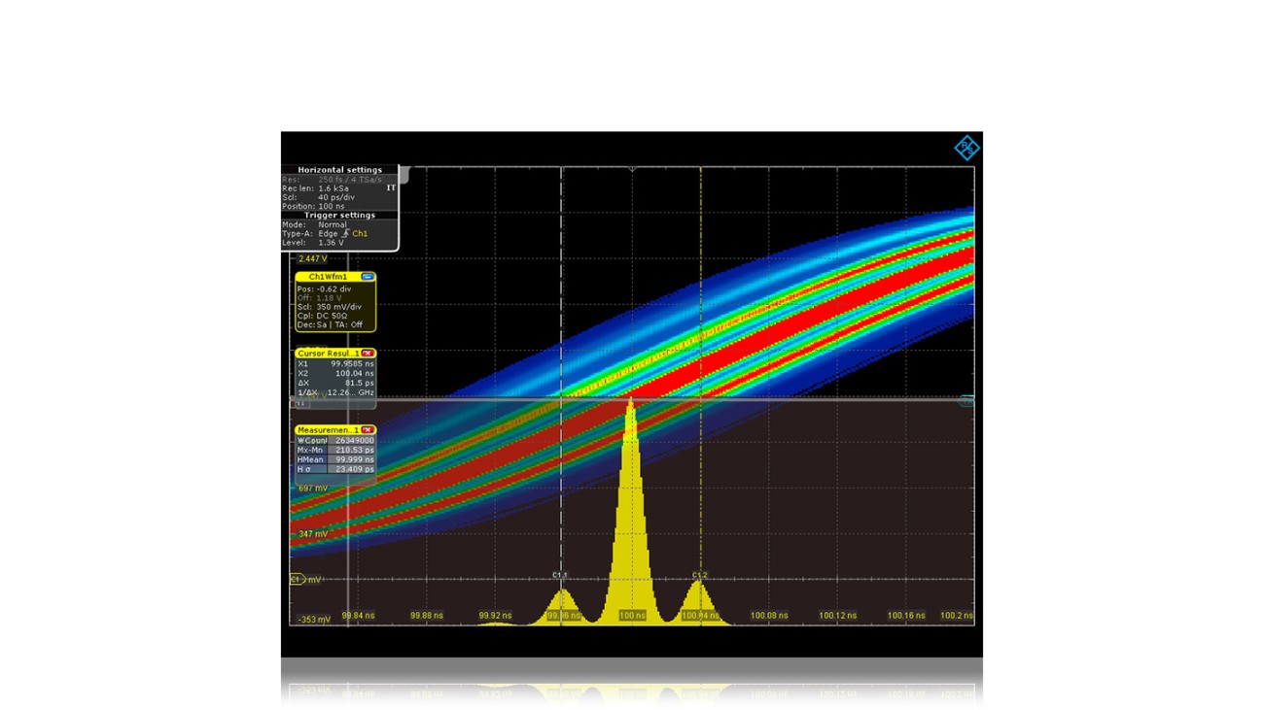1264x710 pixels.
Task: Click the IT interpolated time indicator
Action: [391, 188]
